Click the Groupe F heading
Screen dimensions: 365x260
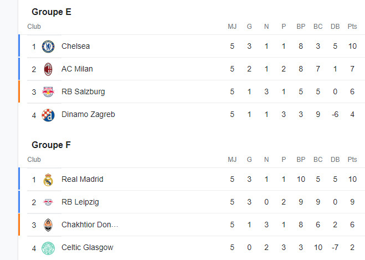tap(52, 145)
